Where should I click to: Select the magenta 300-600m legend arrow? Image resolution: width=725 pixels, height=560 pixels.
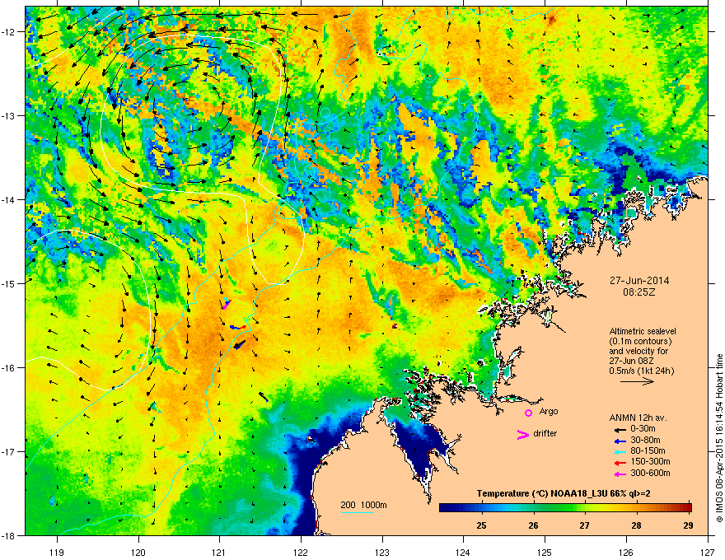(x=619, y=474)
